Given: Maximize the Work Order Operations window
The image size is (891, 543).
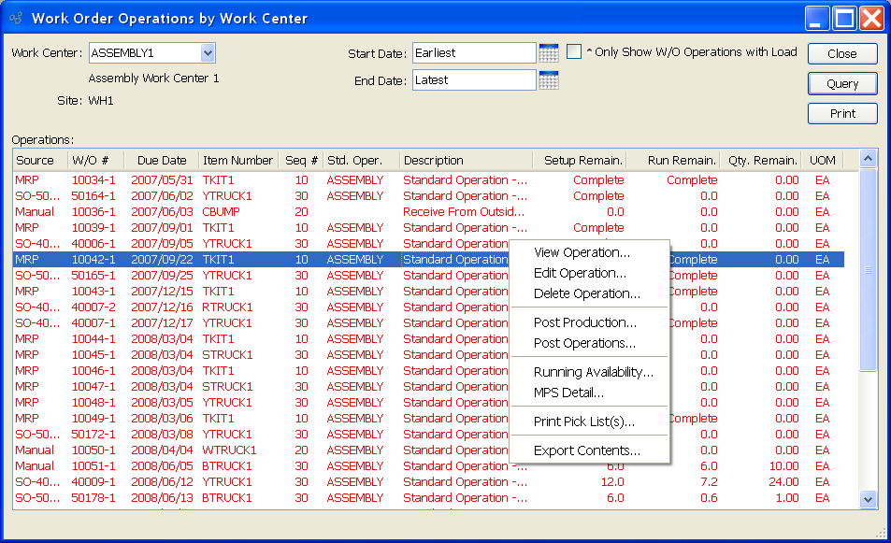Looking at the screenshot, I should [x=844, y=18].
